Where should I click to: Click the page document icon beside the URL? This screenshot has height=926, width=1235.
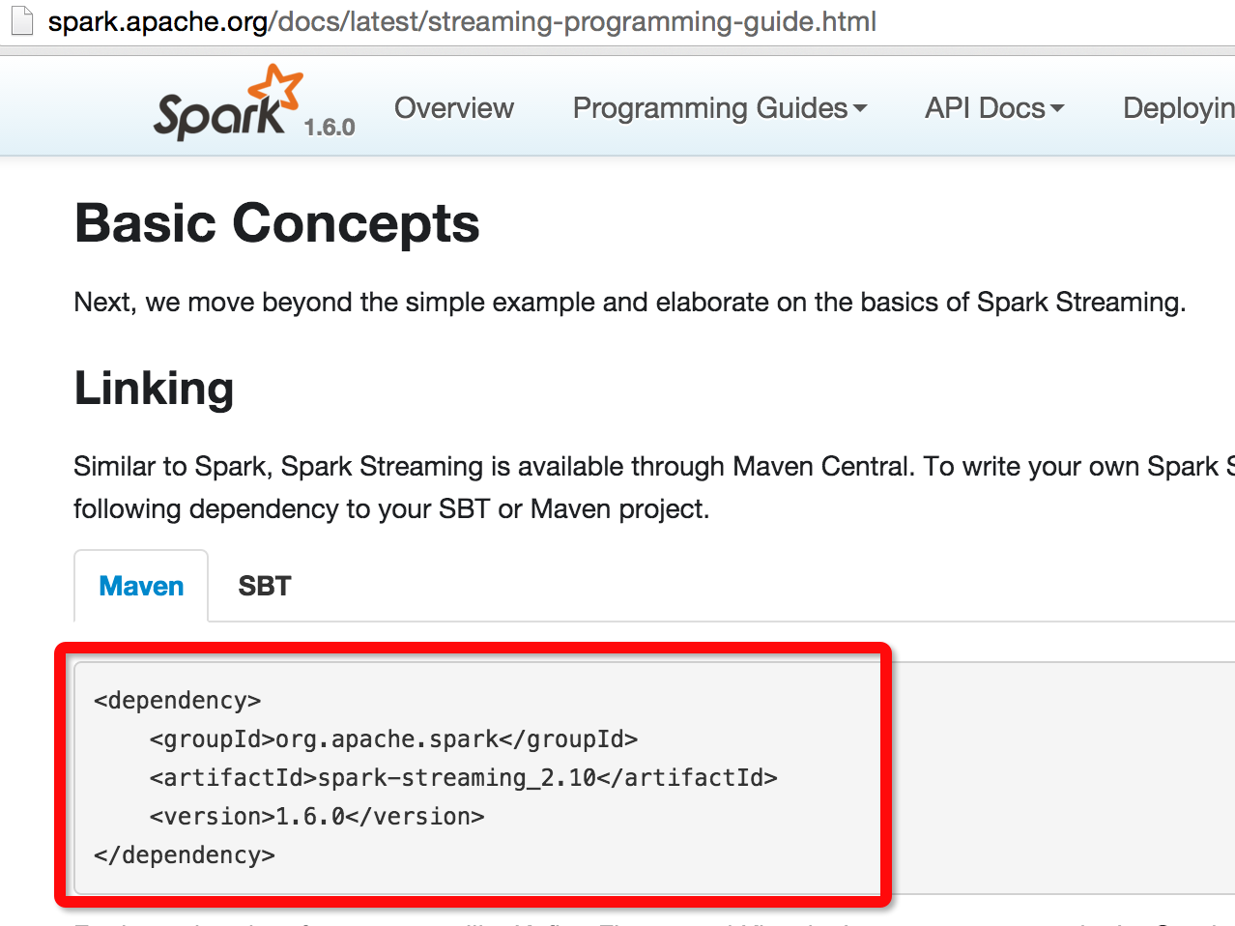pos(21,20)
